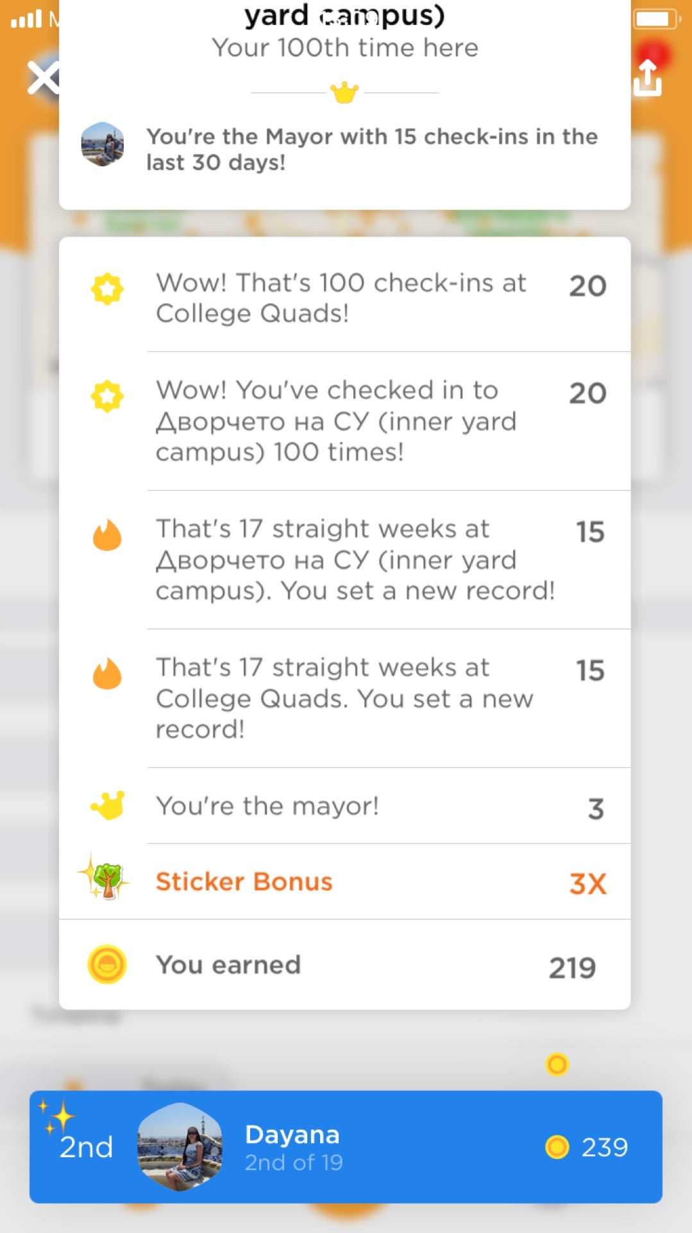Open Dayana's leaderboard profile picture
This screenshot has height=1233, width=692.
(180, 1147)
